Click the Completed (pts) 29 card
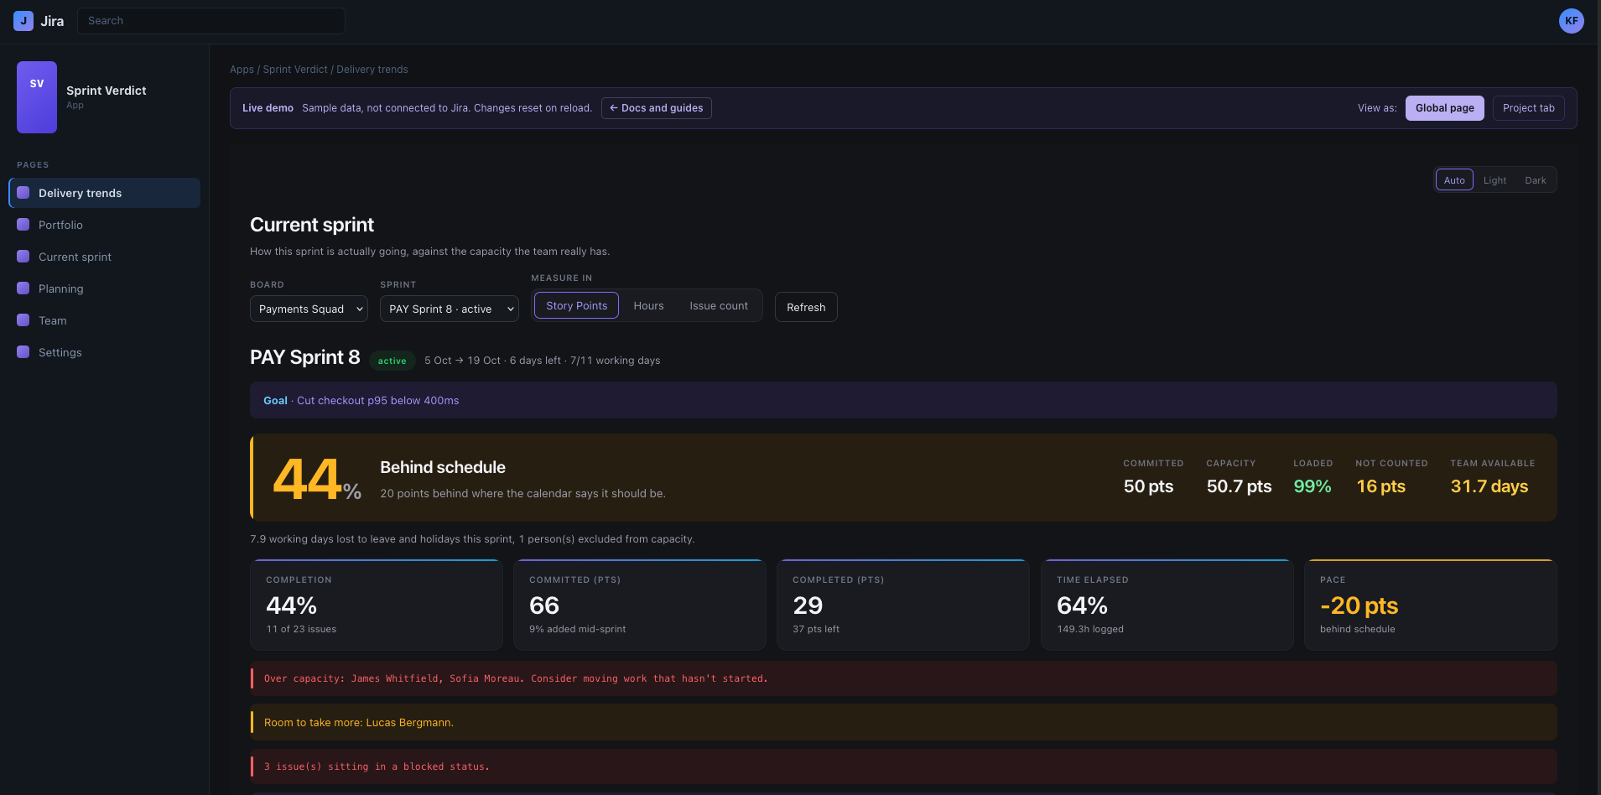Image resolution: width=1601 pixels, height=795 pixels. pyautogui.click(x=903, y=605)
